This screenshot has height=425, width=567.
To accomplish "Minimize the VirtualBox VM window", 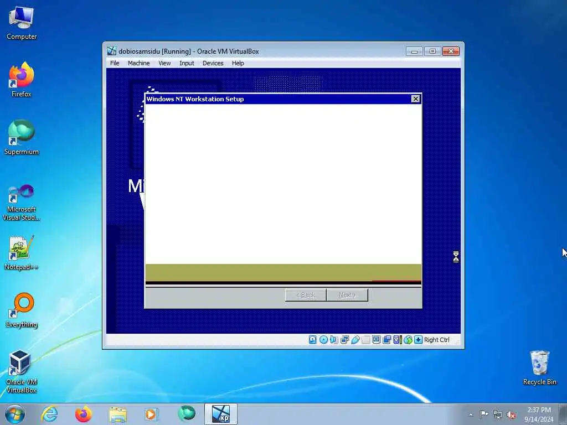I will tap(414, 51).
